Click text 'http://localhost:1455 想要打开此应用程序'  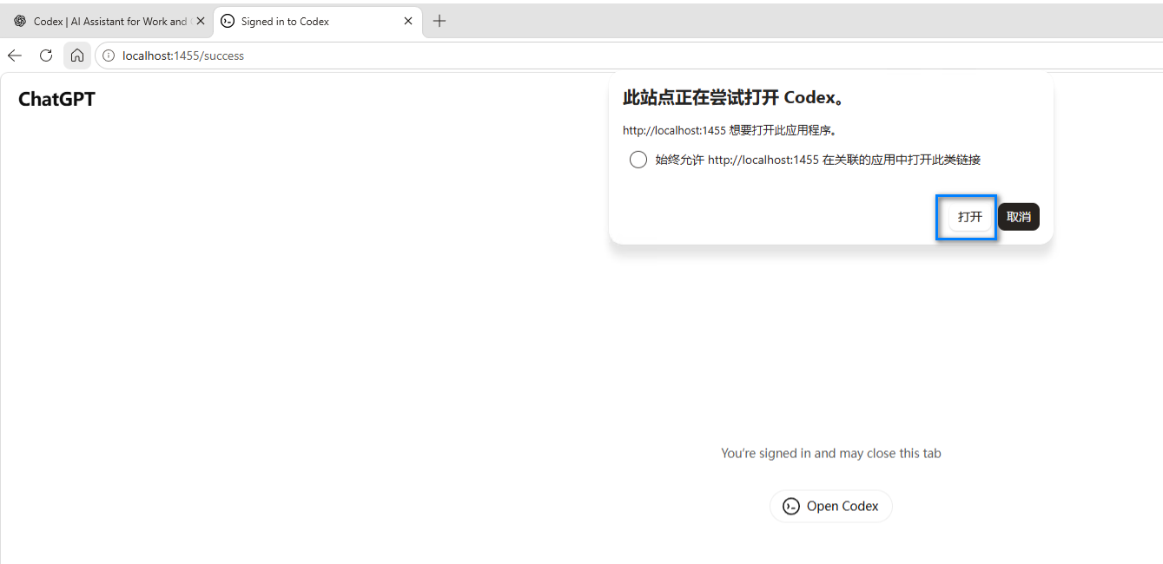pos(730,131)
